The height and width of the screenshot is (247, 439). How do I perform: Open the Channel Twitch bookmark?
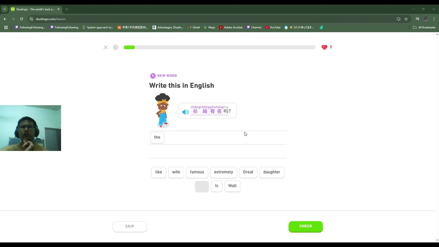pos(254,27)
